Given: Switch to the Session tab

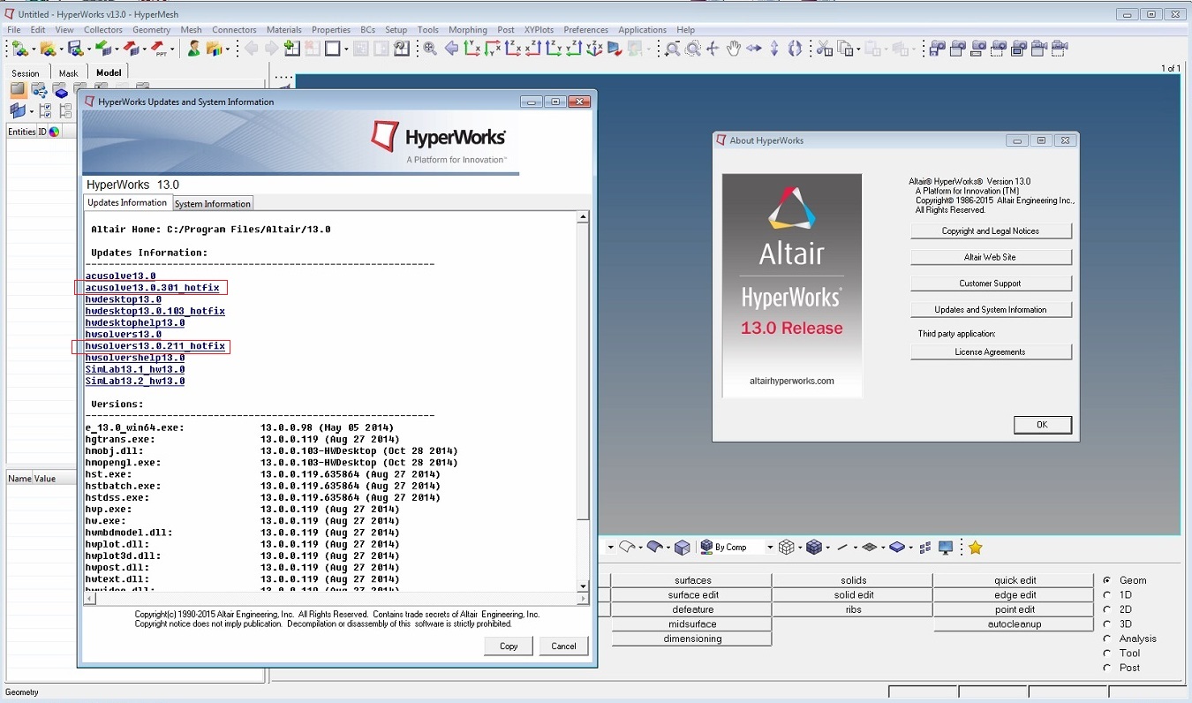Looking at the screenshot, I should click(26, 73).
